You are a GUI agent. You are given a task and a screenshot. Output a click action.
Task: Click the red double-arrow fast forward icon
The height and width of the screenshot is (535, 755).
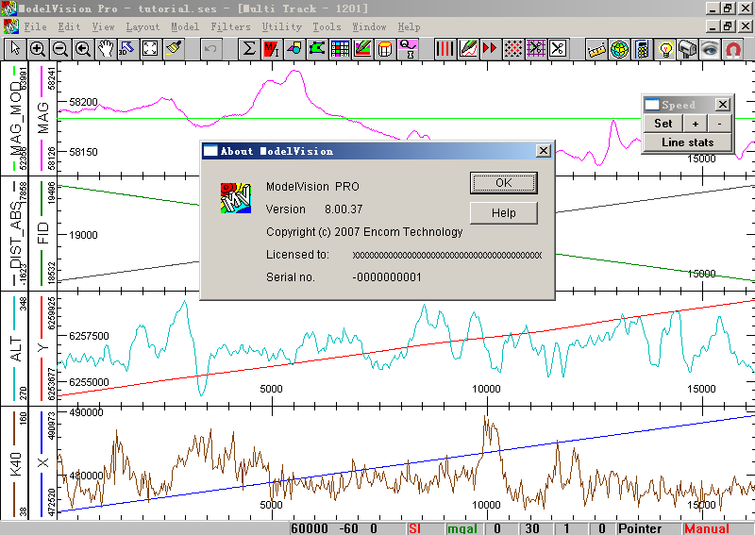click(490, 49)
